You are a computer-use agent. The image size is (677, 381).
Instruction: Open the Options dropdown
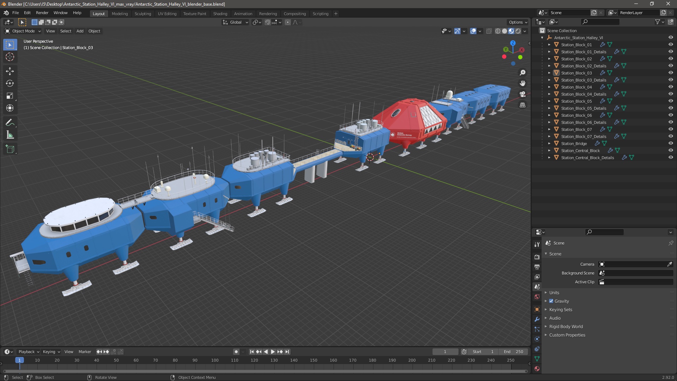coord(518,22)
